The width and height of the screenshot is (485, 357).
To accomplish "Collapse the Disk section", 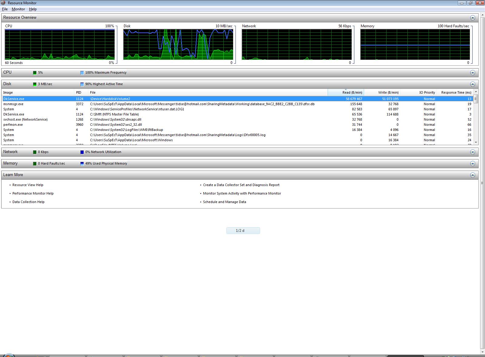I will click(x=472, y=84).
